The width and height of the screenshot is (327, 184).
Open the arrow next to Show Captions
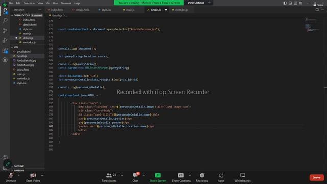pyautogui.click(x=190, y=175)
